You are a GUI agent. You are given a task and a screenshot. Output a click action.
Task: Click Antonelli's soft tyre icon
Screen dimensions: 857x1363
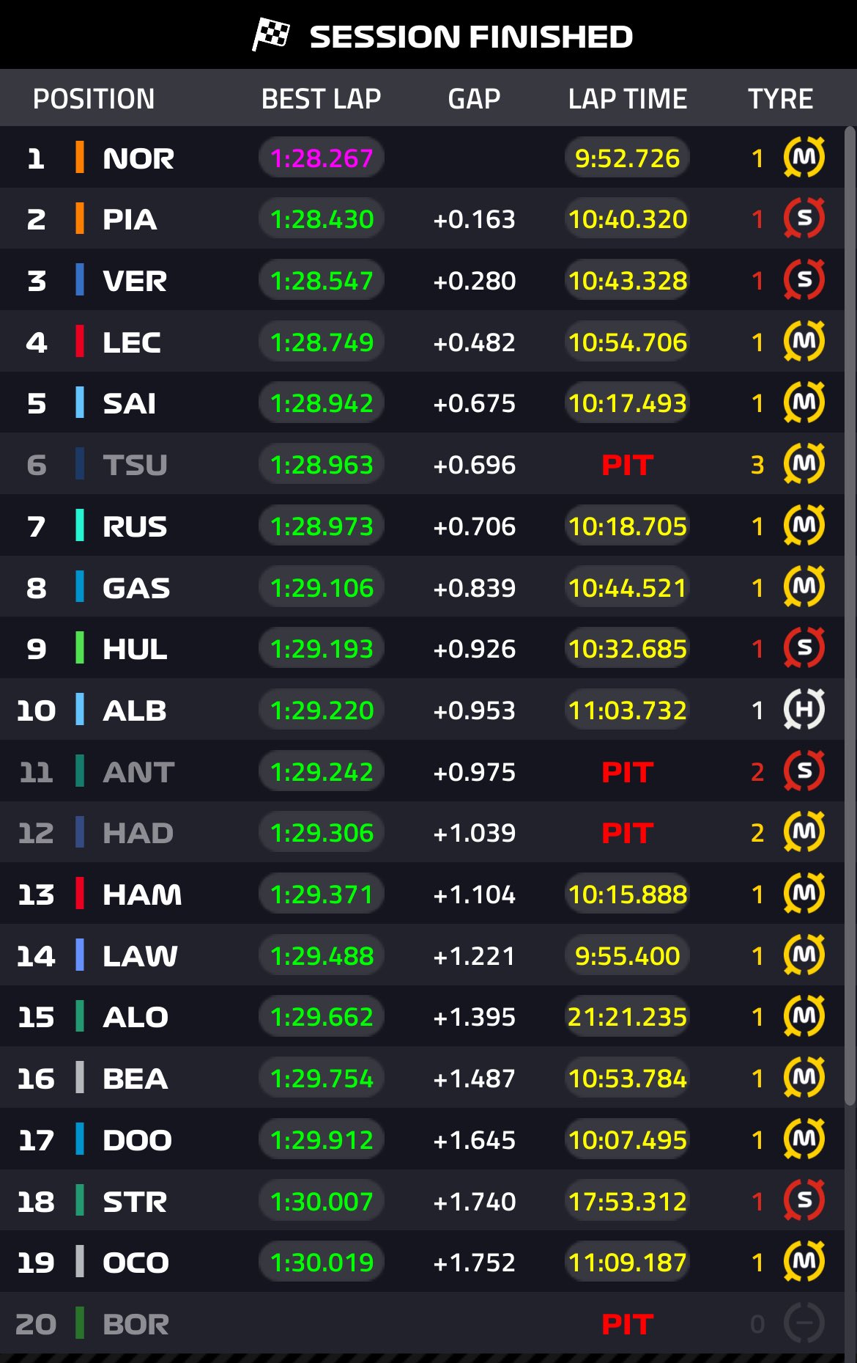pyautogui.click(x=804, y=771)
